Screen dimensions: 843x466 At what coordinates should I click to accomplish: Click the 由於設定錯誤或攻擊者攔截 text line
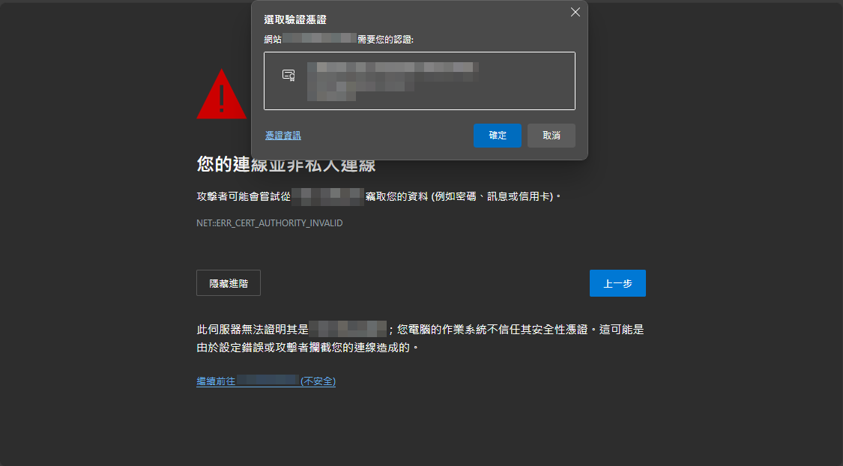[307, 348]
